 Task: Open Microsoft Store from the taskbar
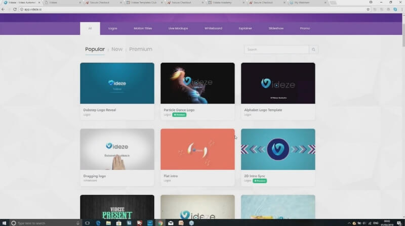[119, 223]
